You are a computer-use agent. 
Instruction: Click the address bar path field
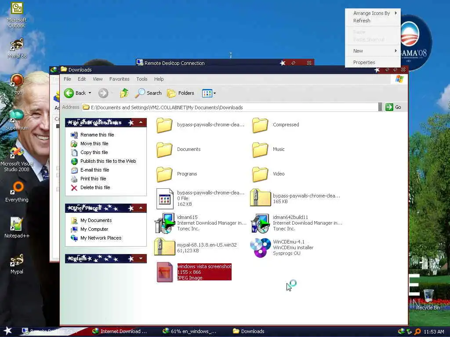(229, 108)
